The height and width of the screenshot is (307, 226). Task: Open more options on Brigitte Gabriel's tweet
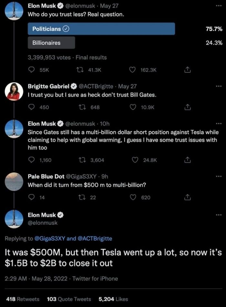point(219,86)
